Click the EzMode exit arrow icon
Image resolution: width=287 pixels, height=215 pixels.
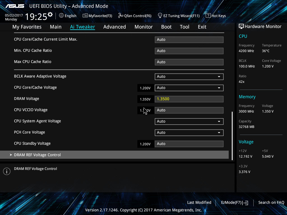point(246,203)
